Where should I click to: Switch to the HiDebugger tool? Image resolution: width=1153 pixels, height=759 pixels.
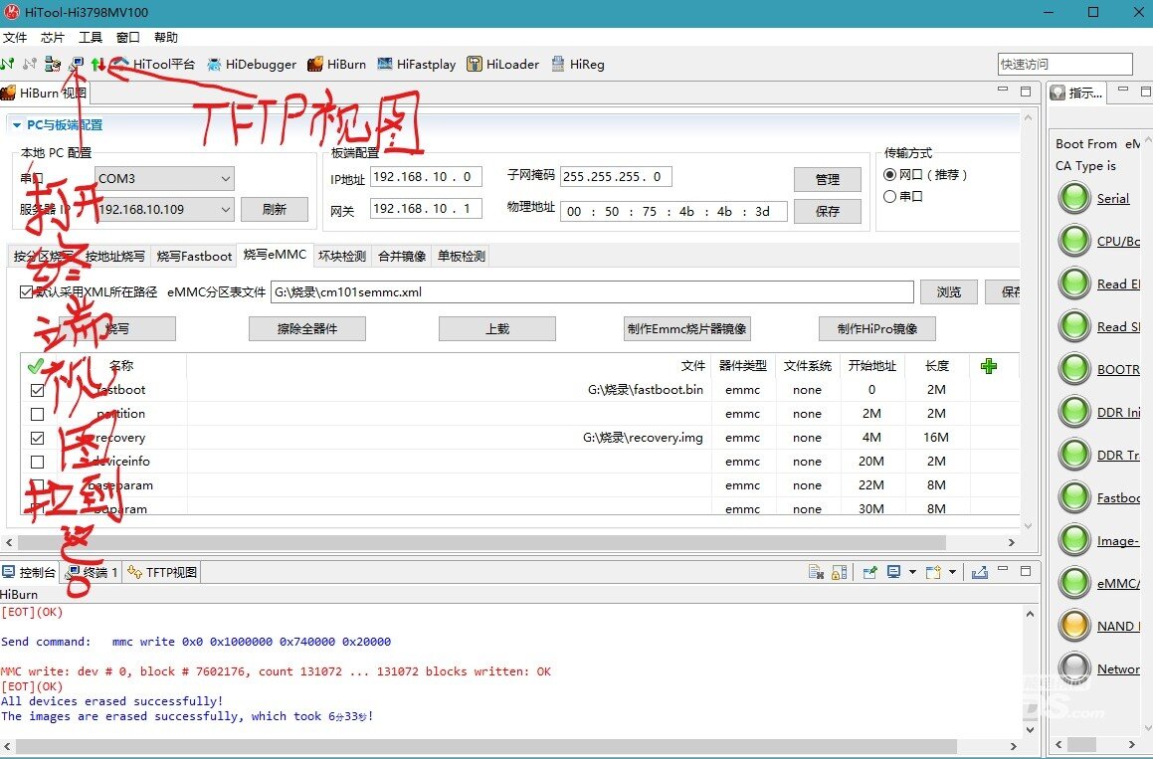click(x=252, y=64)
